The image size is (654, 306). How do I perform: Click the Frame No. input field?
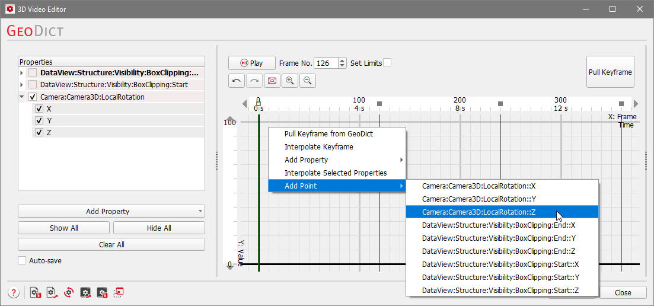coord(326,63)
